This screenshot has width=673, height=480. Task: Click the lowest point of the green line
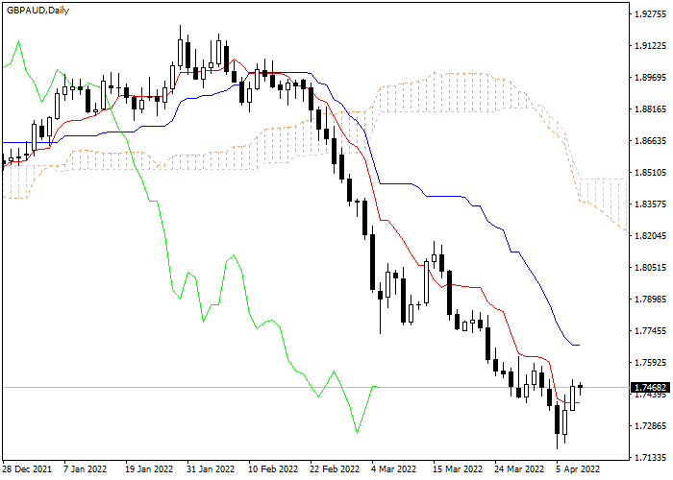click(357, 433)
